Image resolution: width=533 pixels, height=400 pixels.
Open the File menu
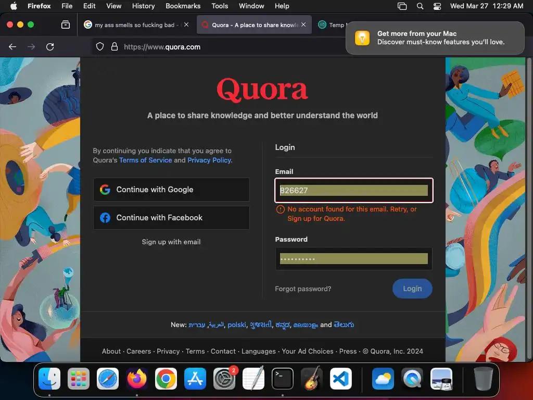pyautogui.click(x=67, y=6)
